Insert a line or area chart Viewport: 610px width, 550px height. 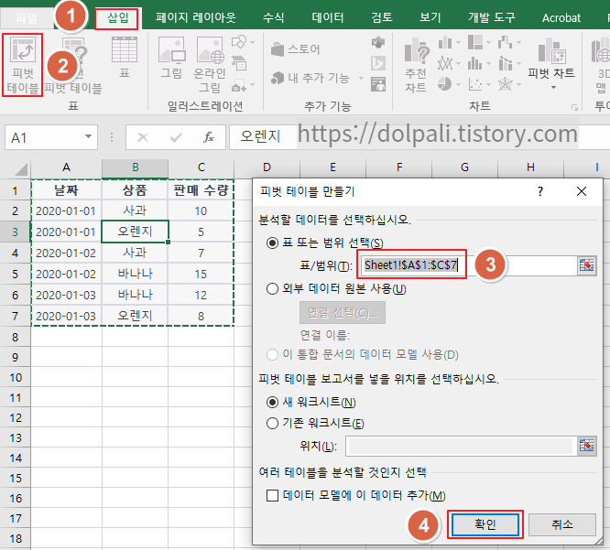[x=444, y=63]
